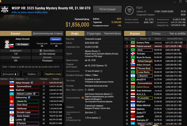187x126 pixels.
Task: Click the 385 minutes circular timer icon
Action: point(129,10)
